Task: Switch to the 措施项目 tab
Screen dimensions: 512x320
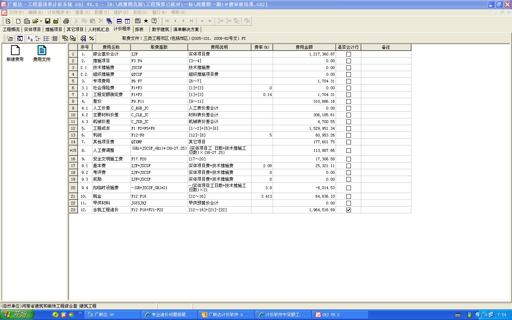Action: click(54, 30)
